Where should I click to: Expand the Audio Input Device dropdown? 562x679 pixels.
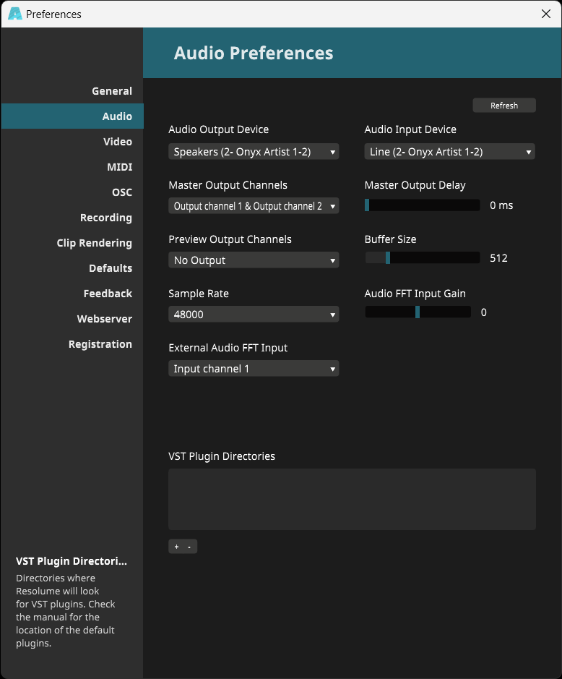[x=449, y=152]
